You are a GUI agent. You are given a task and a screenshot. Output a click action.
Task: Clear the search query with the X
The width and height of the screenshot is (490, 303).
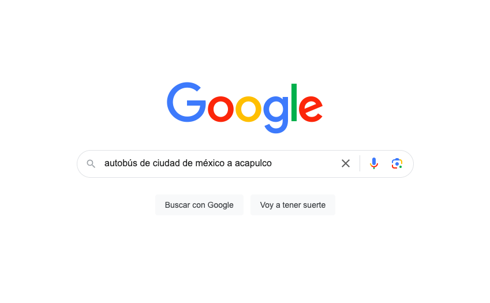coord(346,163)
